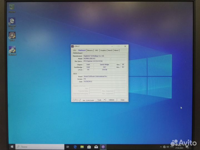This screenshot has height=150, width=200.
Task: Click the BIOS Brand Award Software field
Action: [104, 76]
